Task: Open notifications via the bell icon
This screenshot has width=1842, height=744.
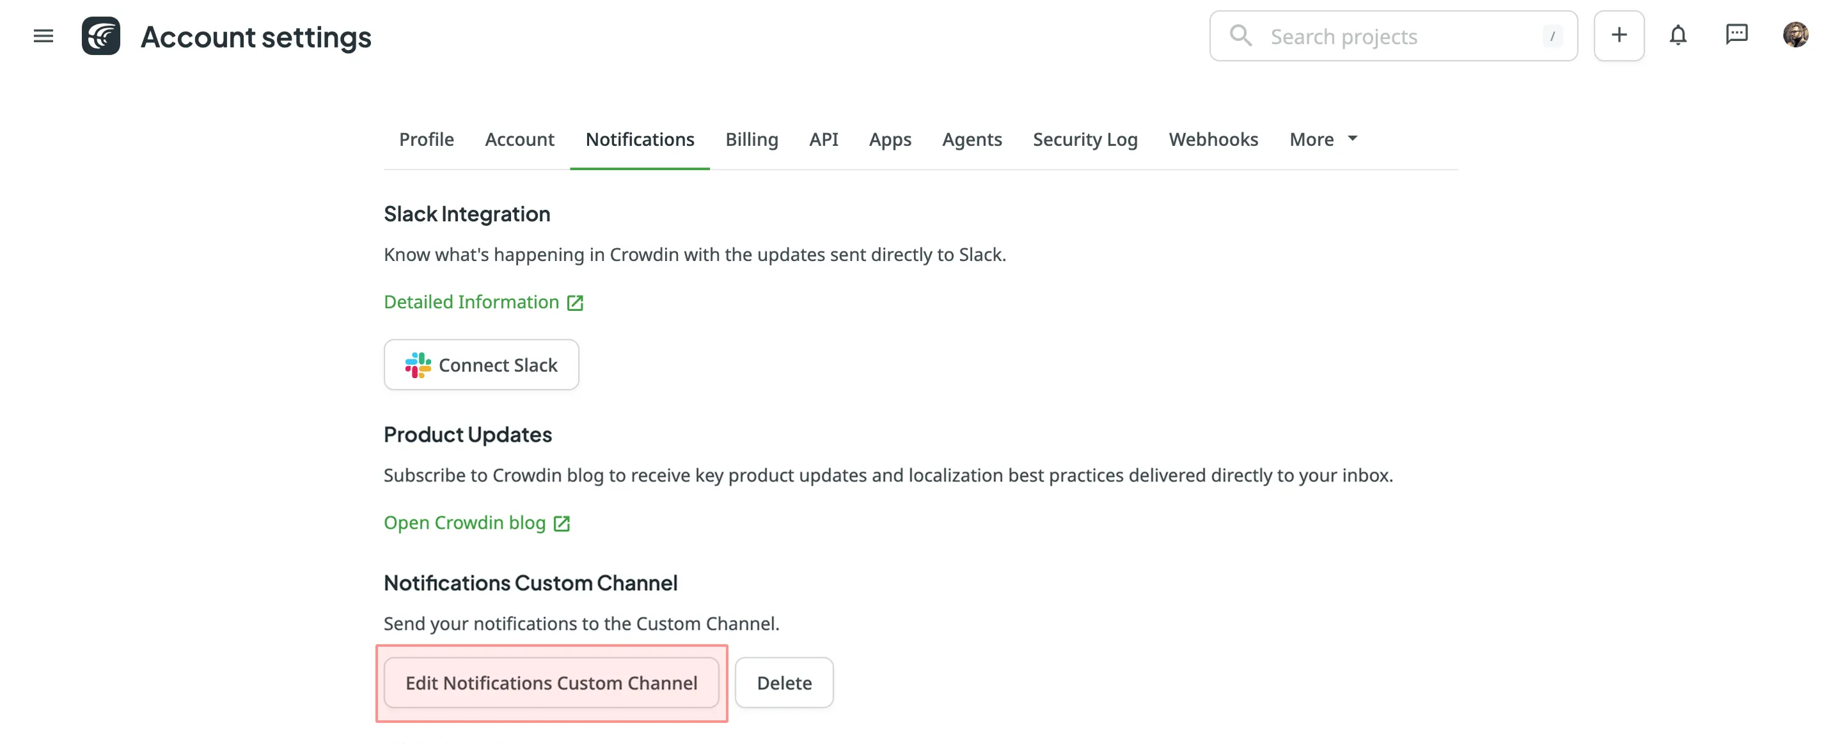Action: 1678,35
